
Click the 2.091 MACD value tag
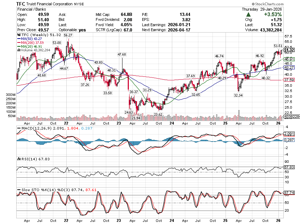(289, 134)
